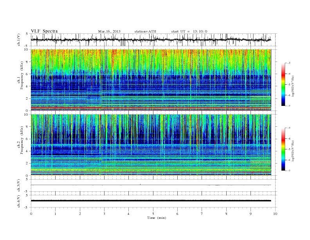
Task: Select the date text 'Mar.16, 2013'
Action: click(109, 31)
